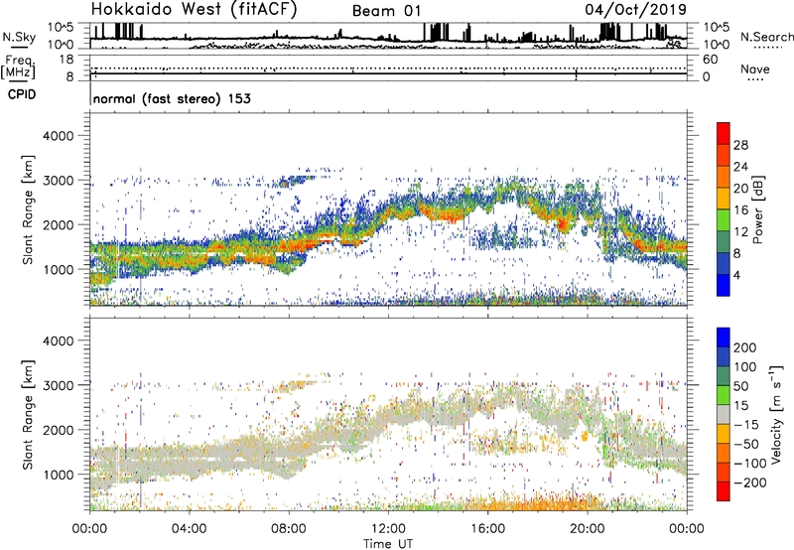Select the Slant Range [km] label of power panel
The width and height of the screenshot is (794, 550).
click(x=28, y=209)
